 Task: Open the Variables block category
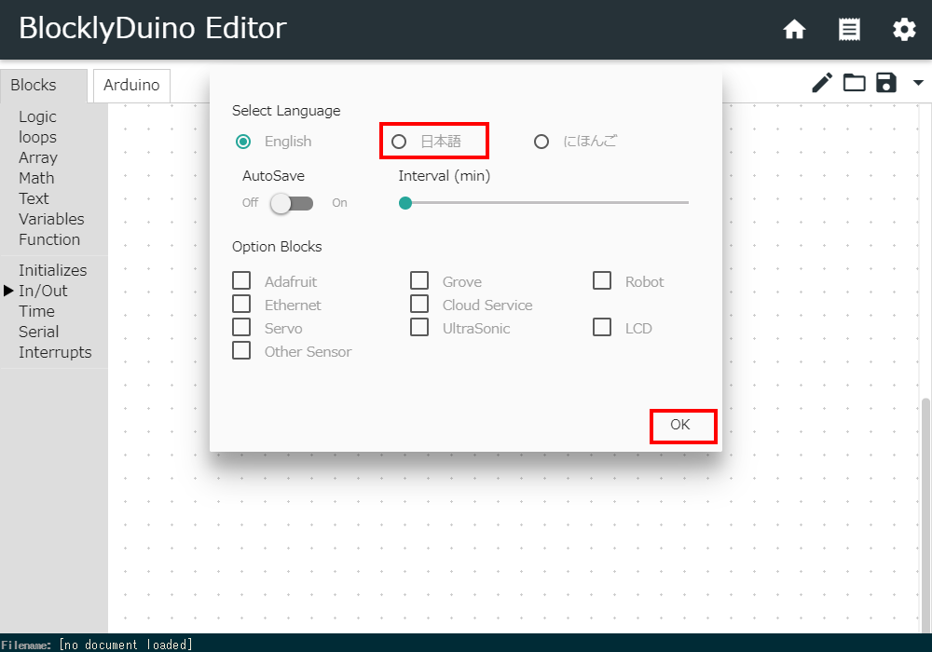51,219
